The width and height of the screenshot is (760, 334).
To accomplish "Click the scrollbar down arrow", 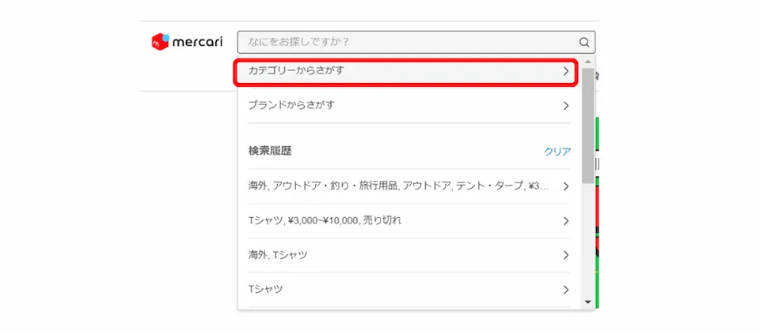I will (x=588, y=302).
